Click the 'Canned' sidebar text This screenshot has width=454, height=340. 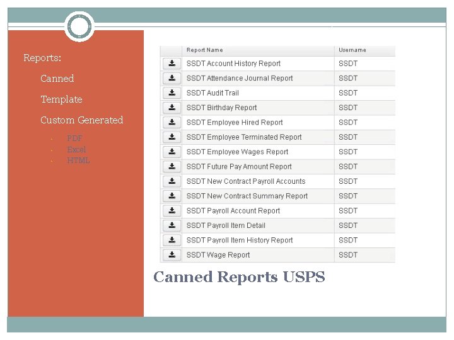tap(57, 78)
